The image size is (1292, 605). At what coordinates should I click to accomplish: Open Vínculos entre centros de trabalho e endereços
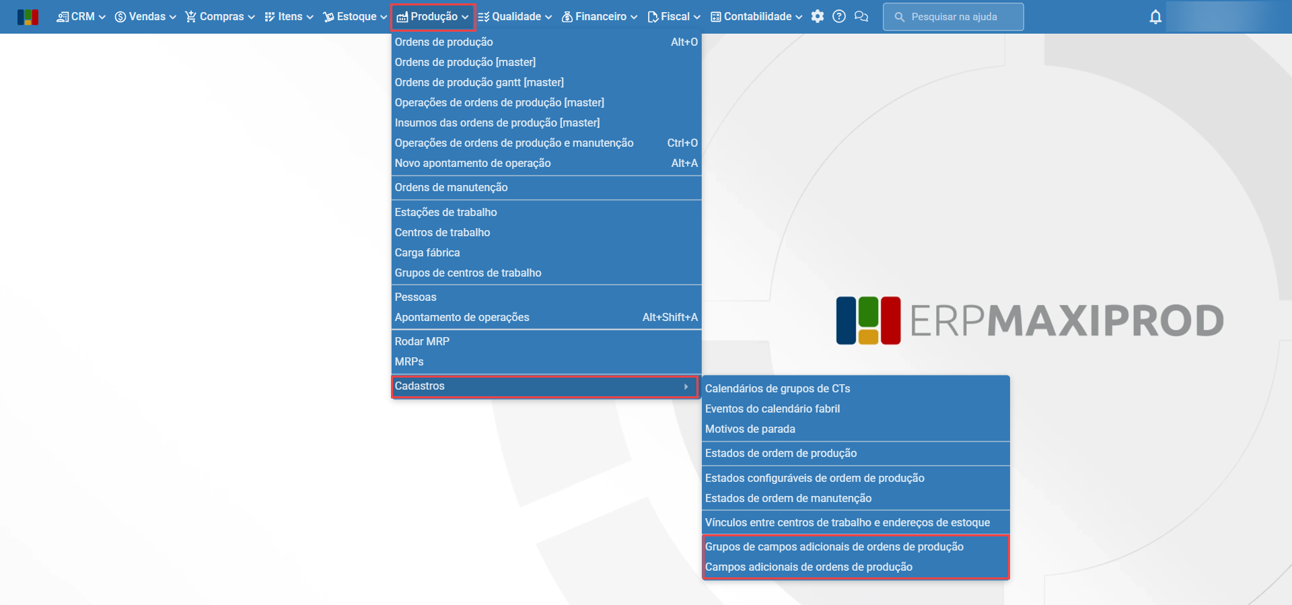[856, 522]
